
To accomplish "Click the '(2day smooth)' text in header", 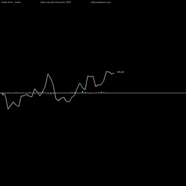I will [47, 2].
